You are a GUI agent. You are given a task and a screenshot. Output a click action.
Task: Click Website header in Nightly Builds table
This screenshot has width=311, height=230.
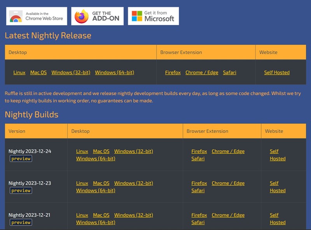click(284, 131)
